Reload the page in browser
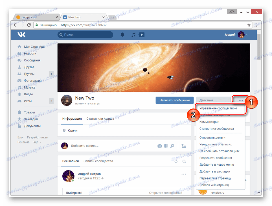Image resolution: width=272 pixels, height=206 pixels. coord(29,25)
